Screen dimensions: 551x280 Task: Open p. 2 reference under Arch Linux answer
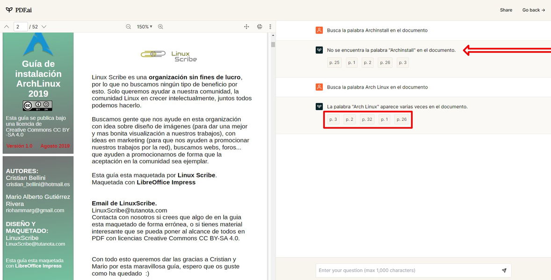click(350, 119)
